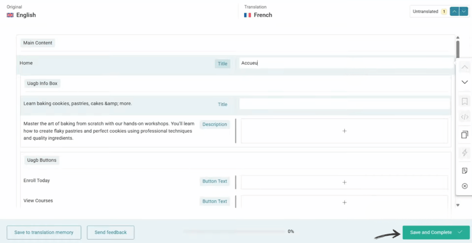Expand the View Courses translation field
472x243 pixels.
click(x=344, y=202)
